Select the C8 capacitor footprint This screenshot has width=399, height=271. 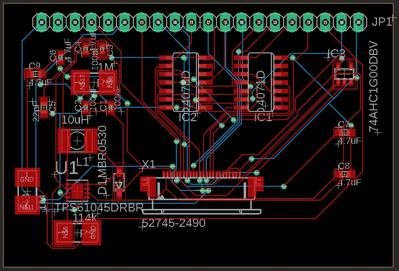click(x=344, y=174)
